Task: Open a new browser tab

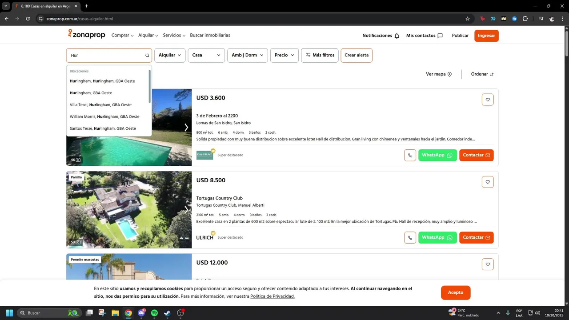Action: [86, 6]
